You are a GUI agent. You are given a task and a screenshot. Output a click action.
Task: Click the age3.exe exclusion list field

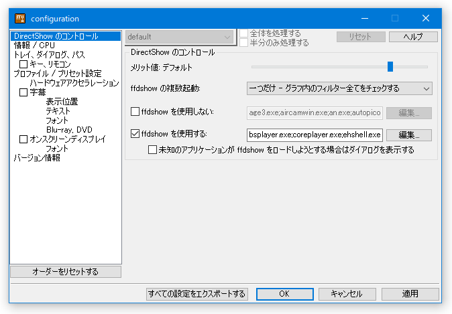[315, 112]
